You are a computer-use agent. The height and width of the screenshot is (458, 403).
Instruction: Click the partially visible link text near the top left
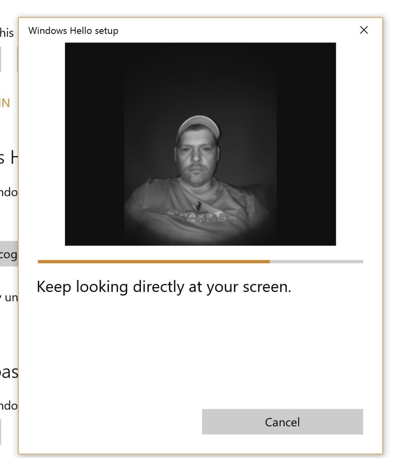point(7,33)
